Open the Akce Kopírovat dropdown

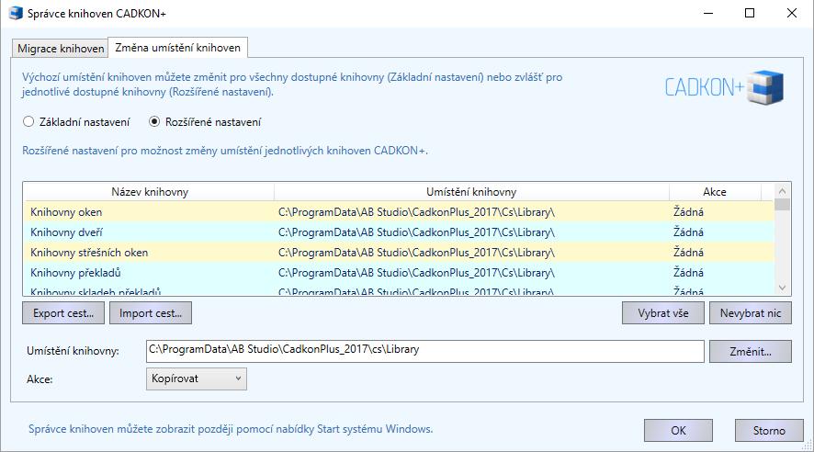coord(197,379)
